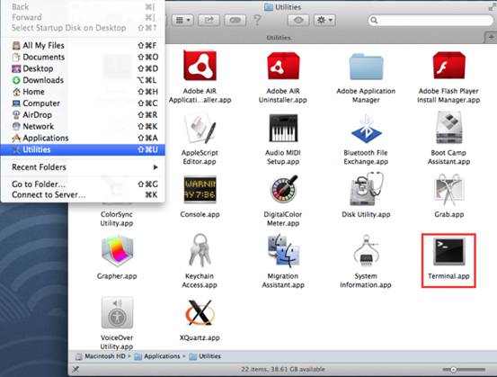Screen dimensions: 497x377
Task: Expand Recent Folders submenu
Action: pos(83,167)
